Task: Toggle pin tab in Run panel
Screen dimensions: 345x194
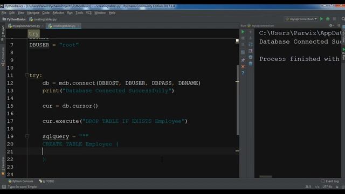Action: [x=243, y=60]
